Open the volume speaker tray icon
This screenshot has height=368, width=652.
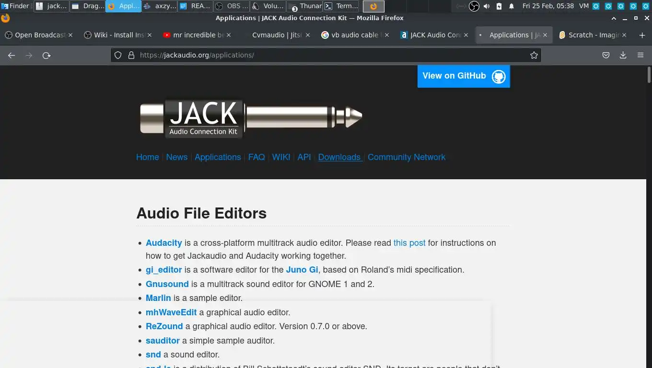coord(487,6)
